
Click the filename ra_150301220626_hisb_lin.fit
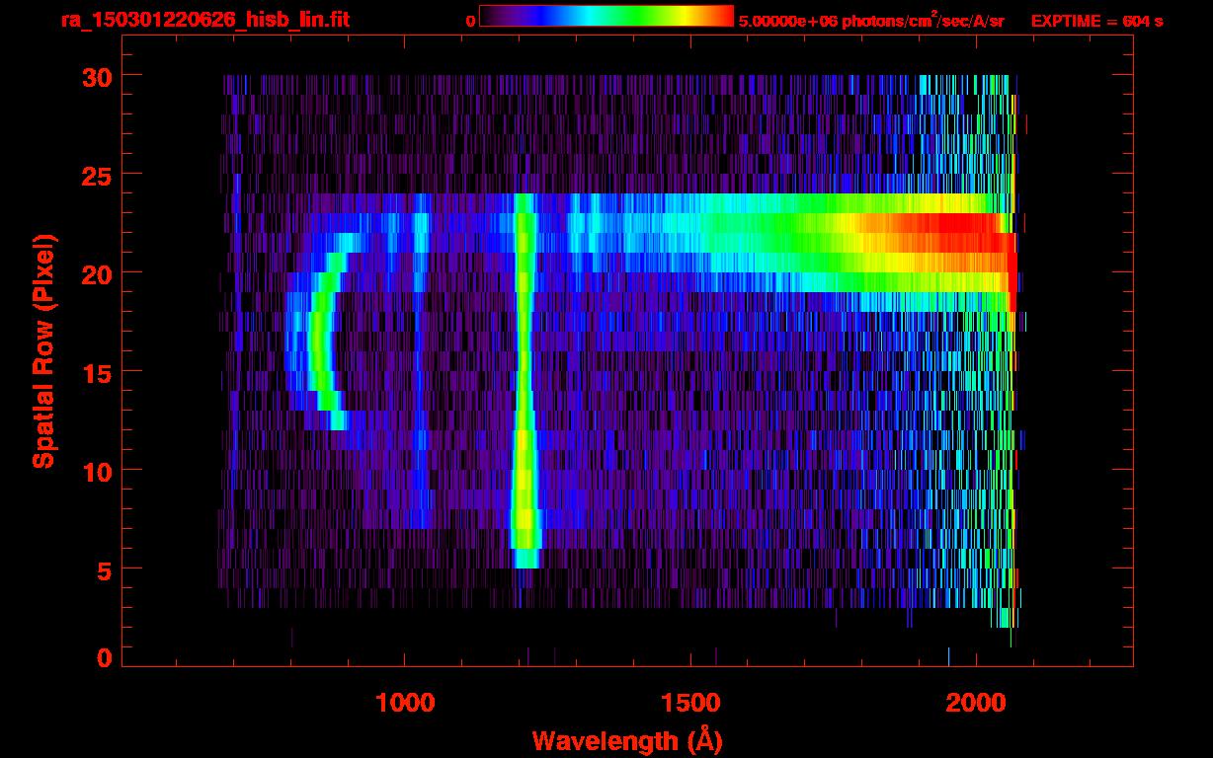204,20
